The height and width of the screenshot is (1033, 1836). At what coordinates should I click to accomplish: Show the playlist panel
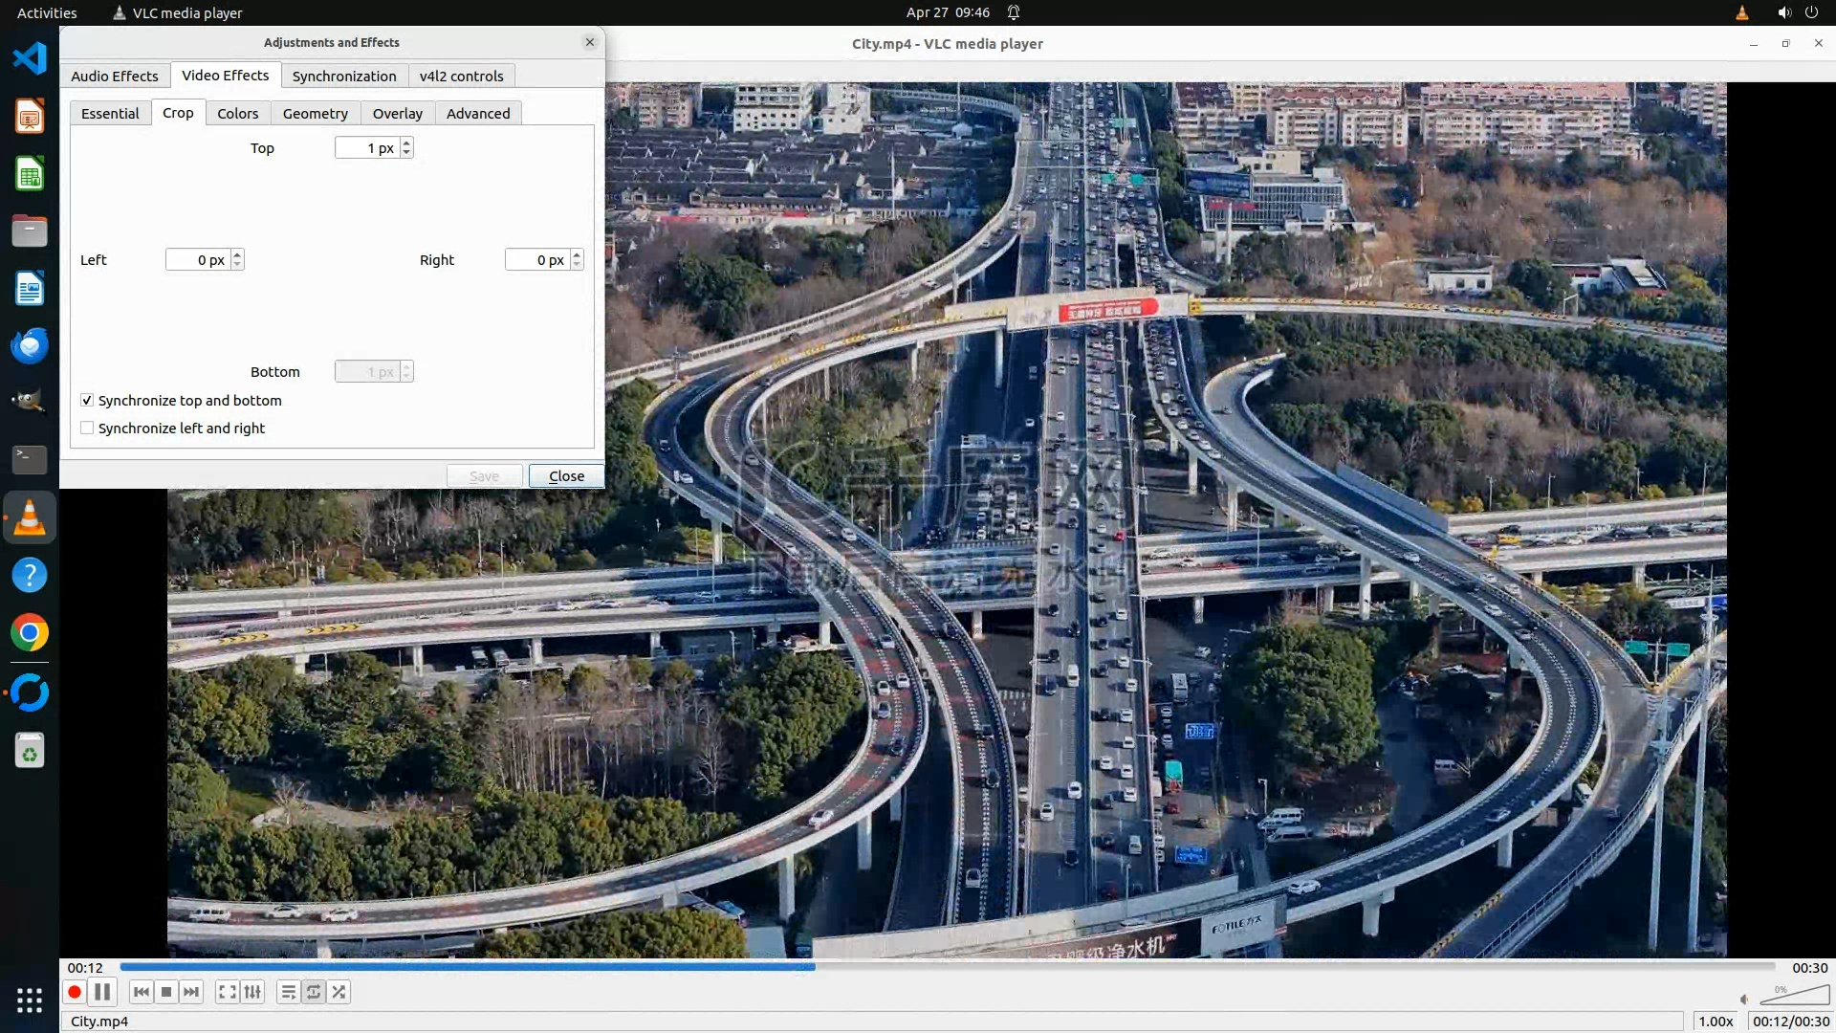click(x=288, y=992)
